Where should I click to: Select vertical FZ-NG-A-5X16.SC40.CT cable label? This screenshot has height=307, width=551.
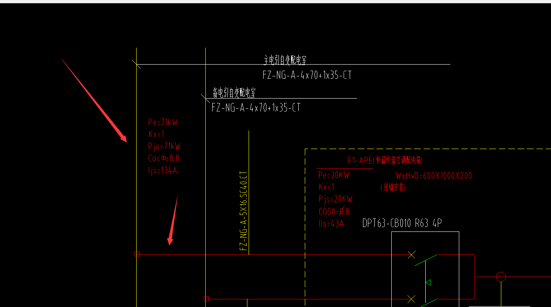coord(243,210)
